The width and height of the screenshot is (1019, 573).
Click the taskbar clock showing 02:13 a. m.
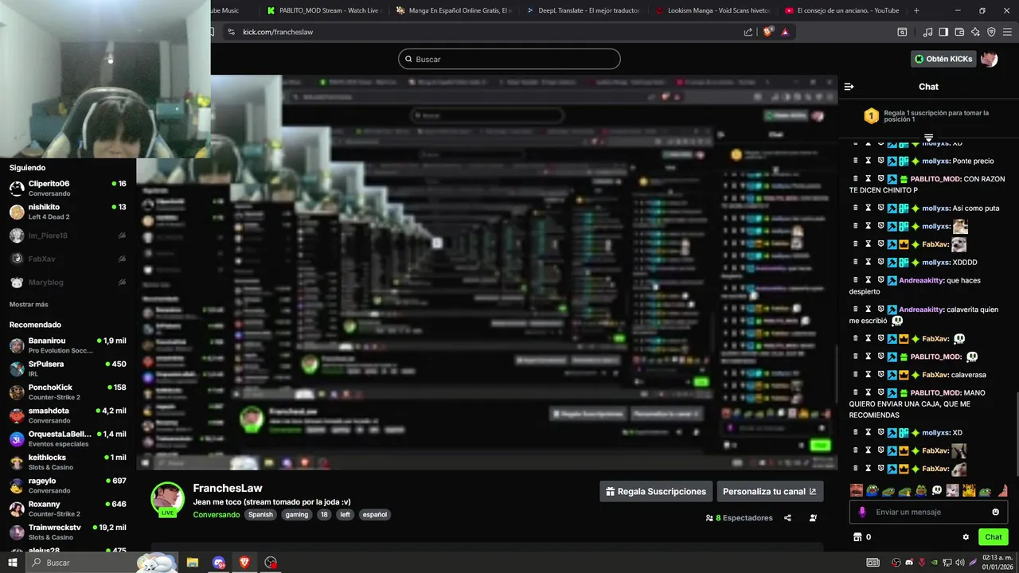point(997,563)
